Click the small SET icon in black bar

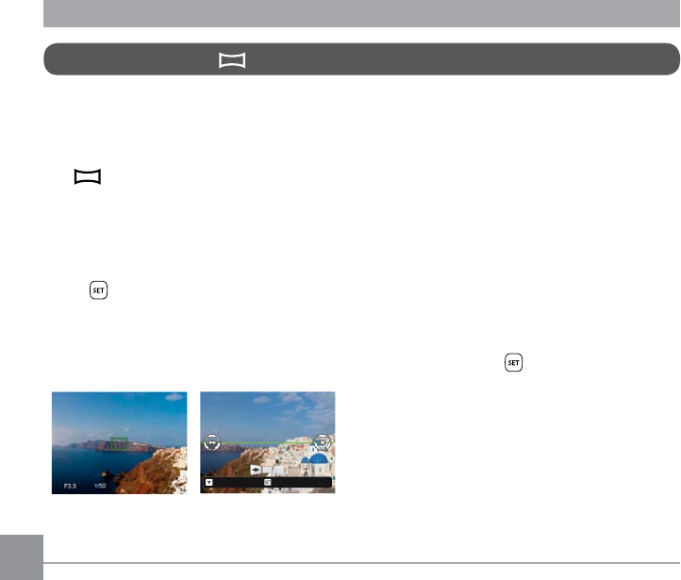(268, 482)
